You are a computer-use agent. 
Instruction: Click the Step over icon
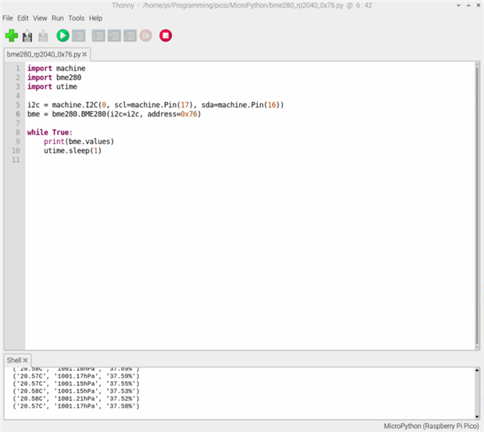[99, 35]
